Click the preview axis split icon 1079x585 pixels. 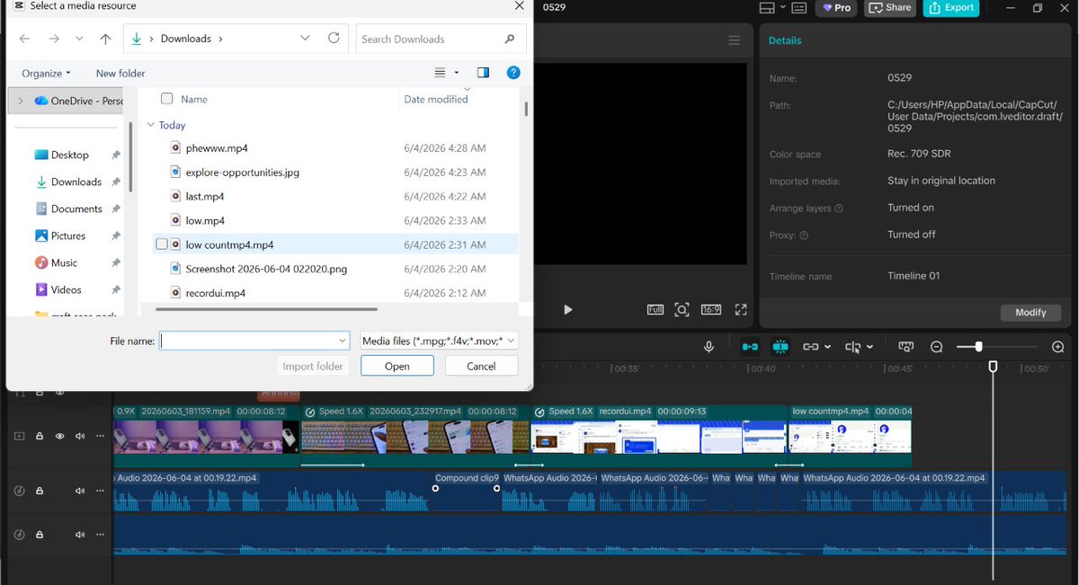852,347
